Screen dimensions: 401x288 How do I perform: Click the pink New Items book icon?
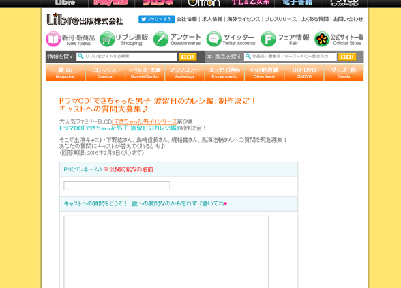point(53,39)
